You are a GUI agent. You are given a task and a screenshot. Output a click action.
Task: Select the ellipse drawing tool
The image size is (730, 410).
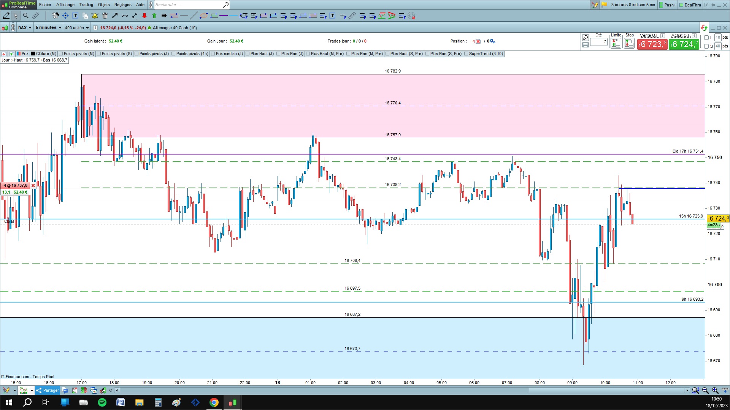204,16
